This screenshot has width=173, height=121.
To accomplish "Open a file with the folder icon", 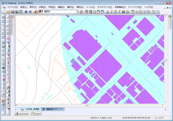I will point(9,12).
